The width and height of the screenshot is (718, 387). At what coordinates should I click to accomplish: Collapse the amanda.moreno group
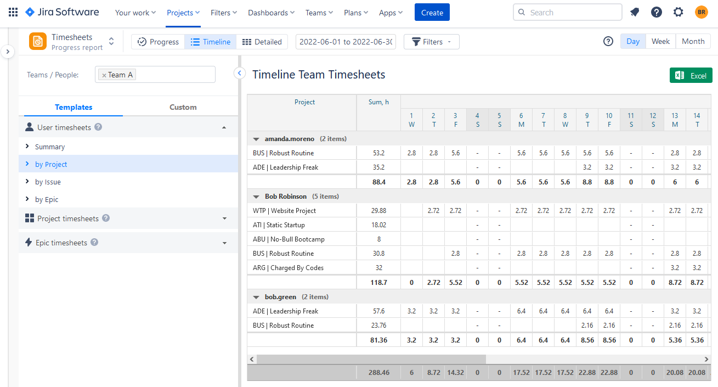[x=256, y=138]
